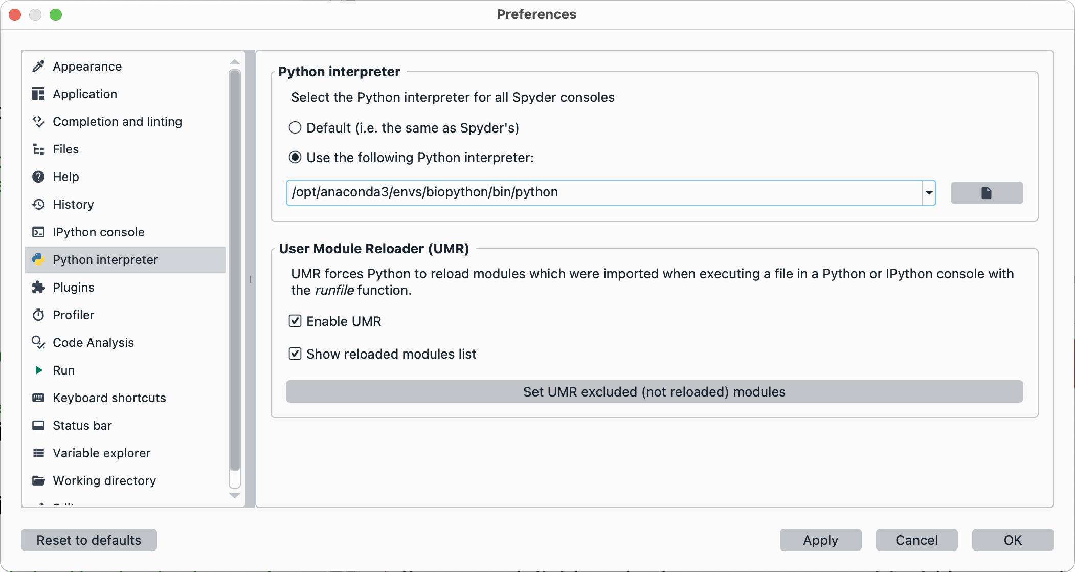Click the Run play arrow icon

coord(38,370)
